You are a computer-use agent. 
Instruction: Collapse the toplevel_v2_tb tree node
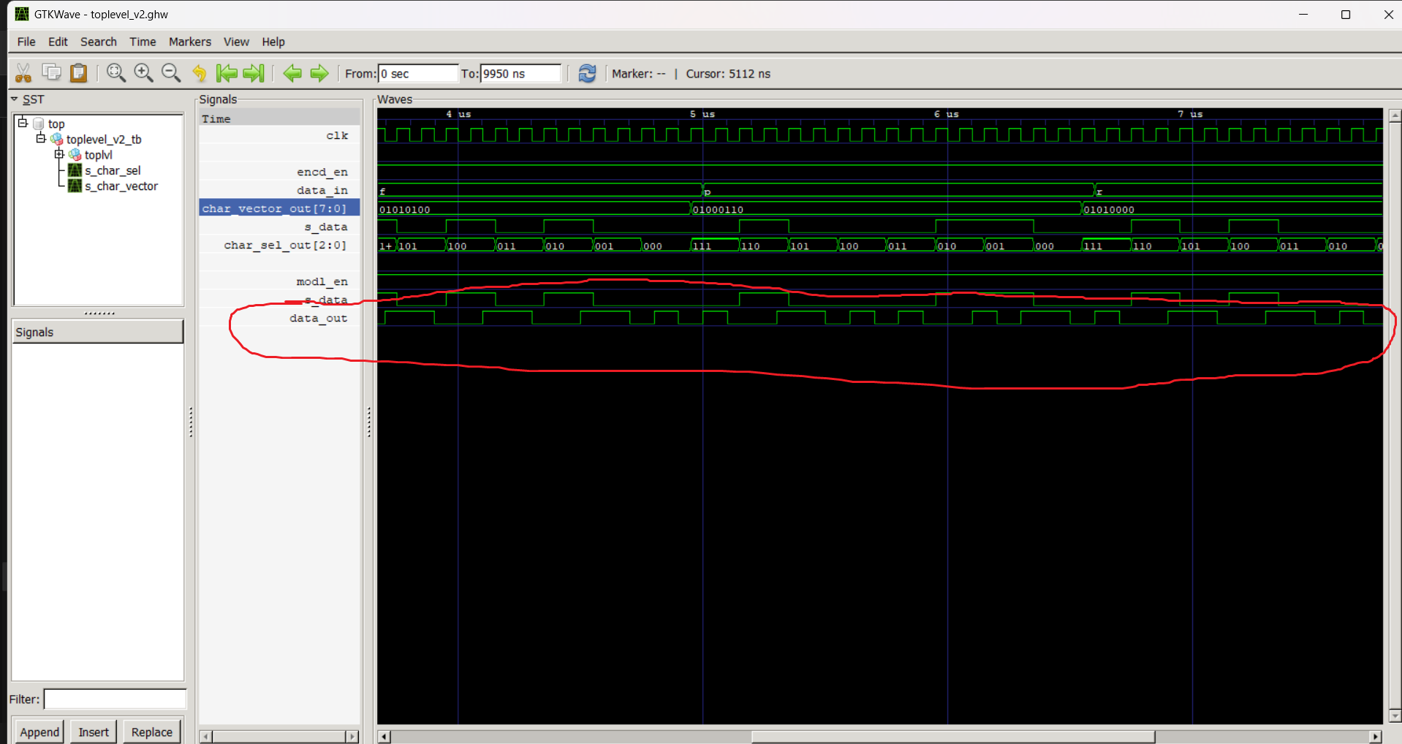[41, 139]
